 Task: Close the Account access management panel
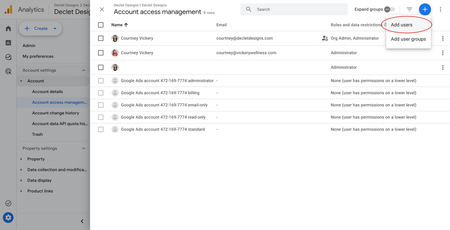[102, 10]
